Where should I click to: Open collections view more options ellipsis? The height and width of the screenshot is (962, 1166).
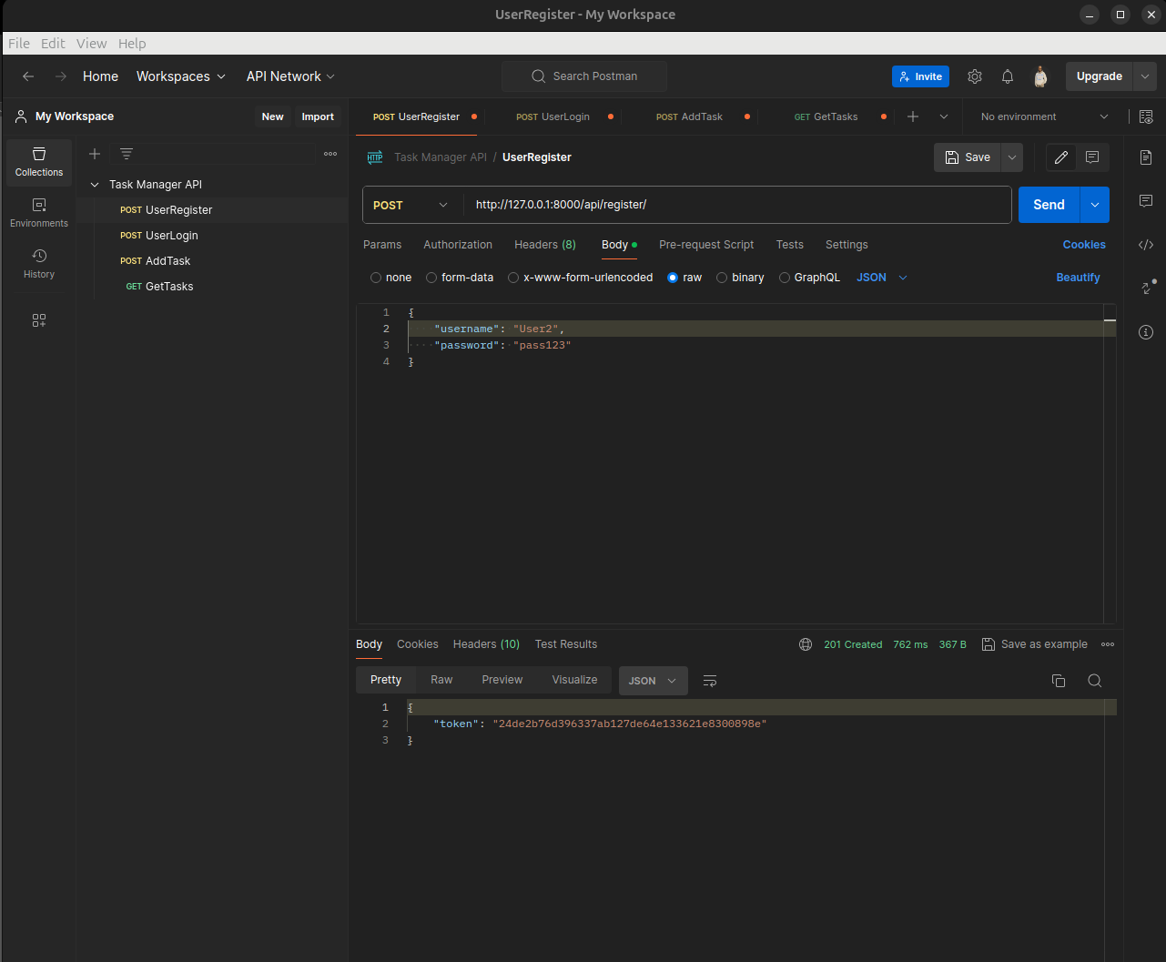click(x=330, y=154)
